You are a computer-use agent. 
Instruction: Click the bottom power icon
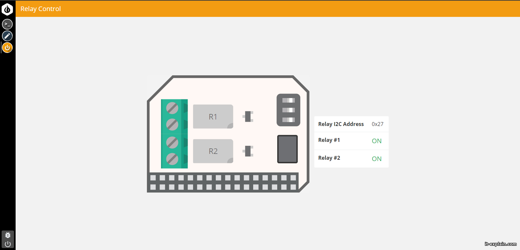(8, 244)
